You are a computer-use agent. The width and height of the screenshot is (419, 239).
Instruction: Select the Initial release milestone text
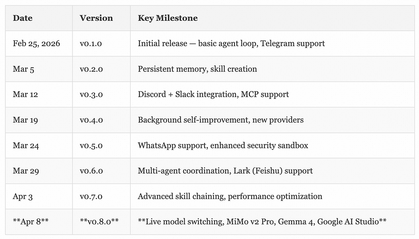pos(231,43)
